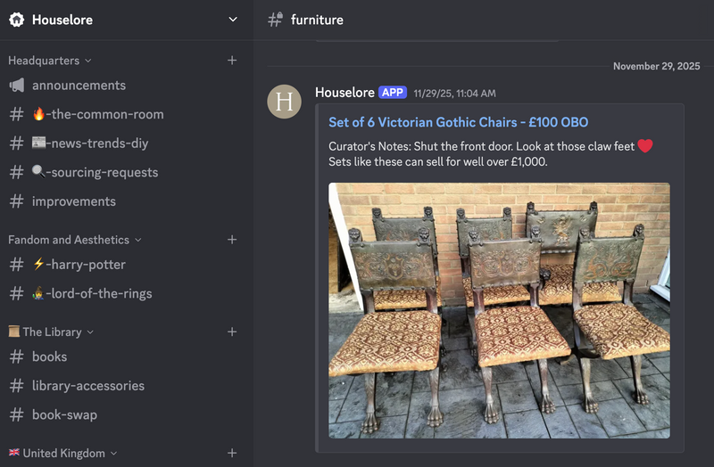Open Victorian Gothic Chairs listing link
Screen dimensions: 714x467
[x=458, y=122]
